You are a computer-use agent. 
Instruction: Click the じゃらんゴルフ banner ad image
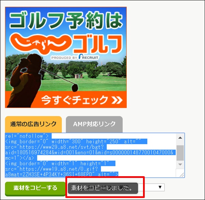tap(66, 57)
